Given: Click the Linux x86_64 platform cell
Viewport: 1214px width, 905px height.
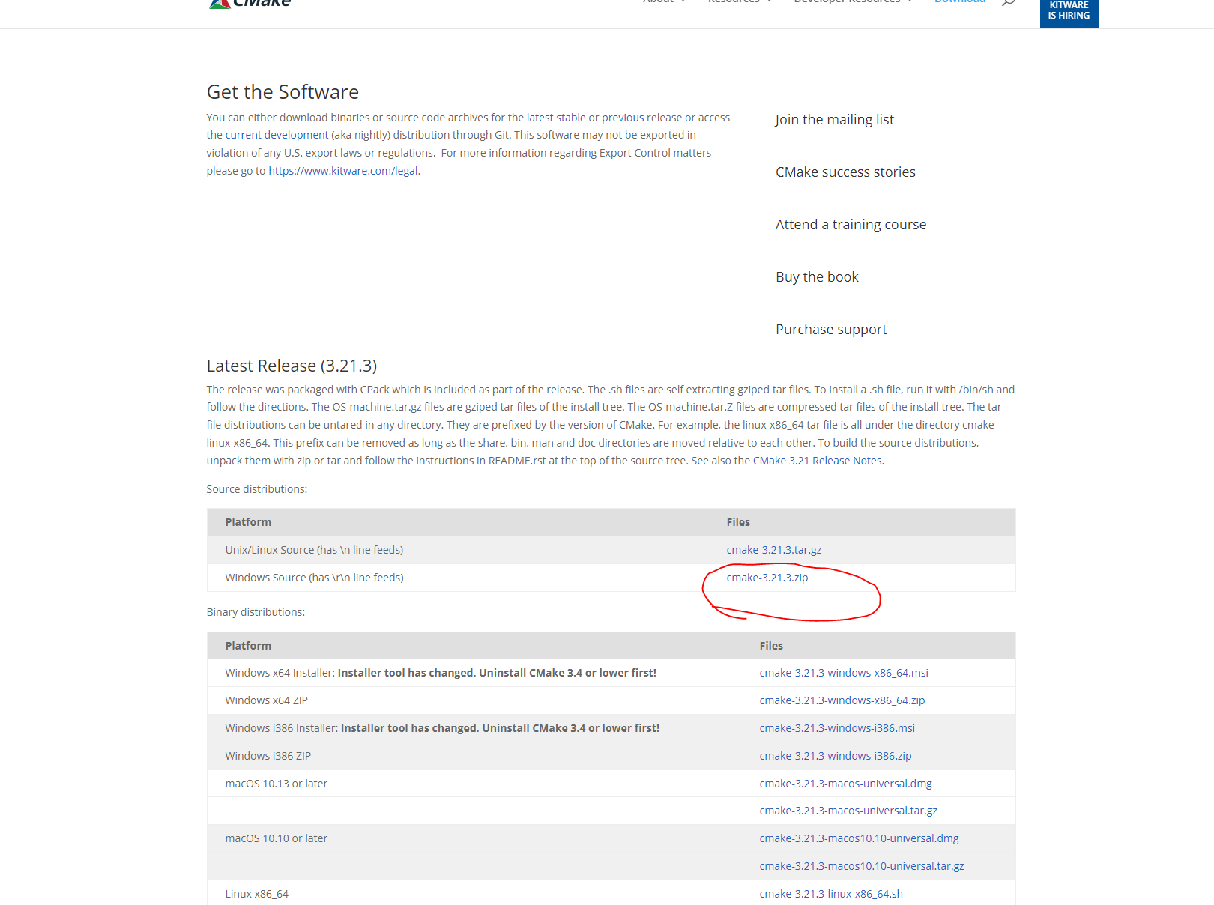Looking at the screenshot, I should [256, 894].
